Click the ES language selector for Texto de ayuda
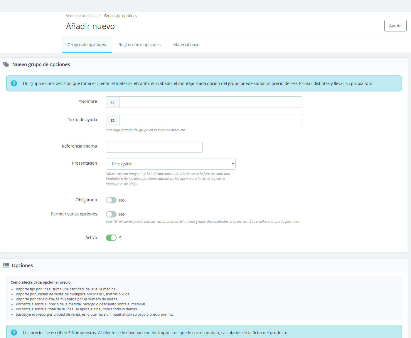Image resolution: width=411 pixels, height=338 pixels. 113,121
